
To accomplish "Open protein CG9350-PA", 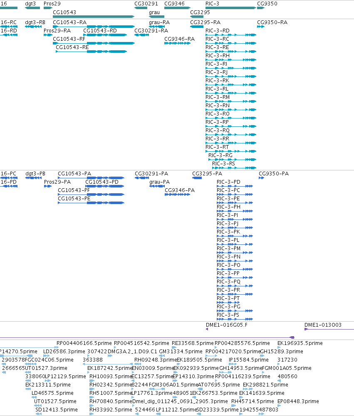I will point(274,174).
